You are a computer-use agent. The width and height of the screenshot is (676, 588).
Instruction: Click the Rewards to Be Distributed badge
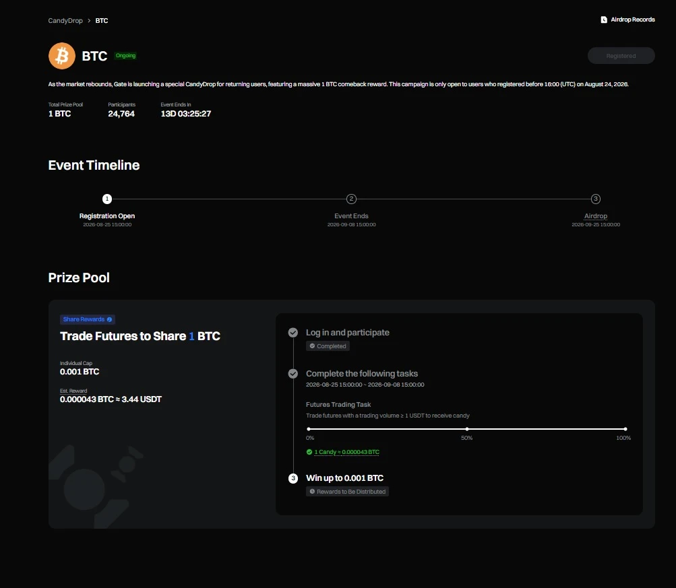tap(348, 492)
